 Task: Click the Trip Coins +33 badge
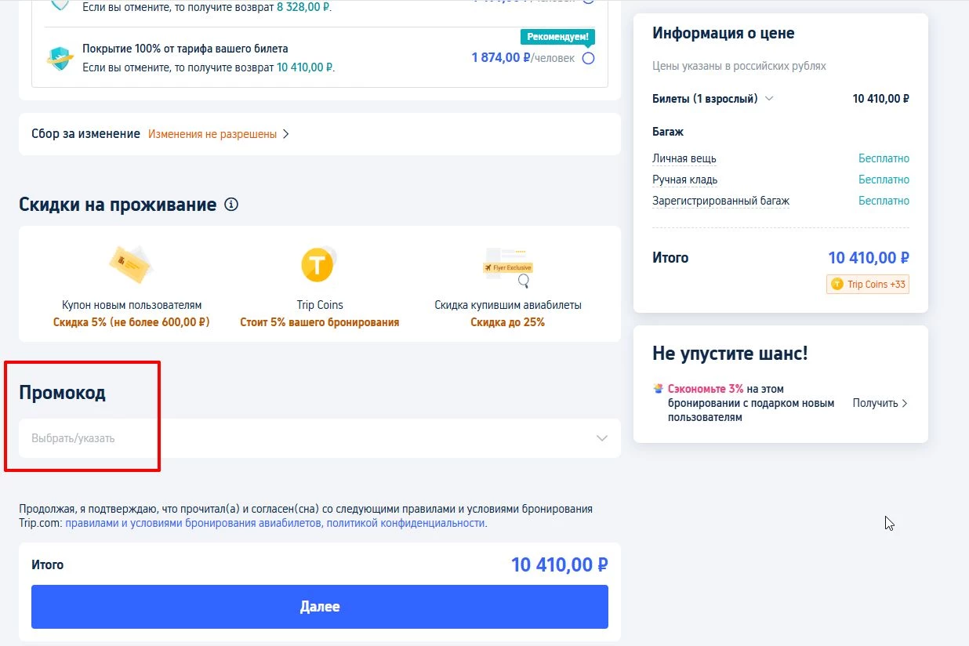coord(867,285)
